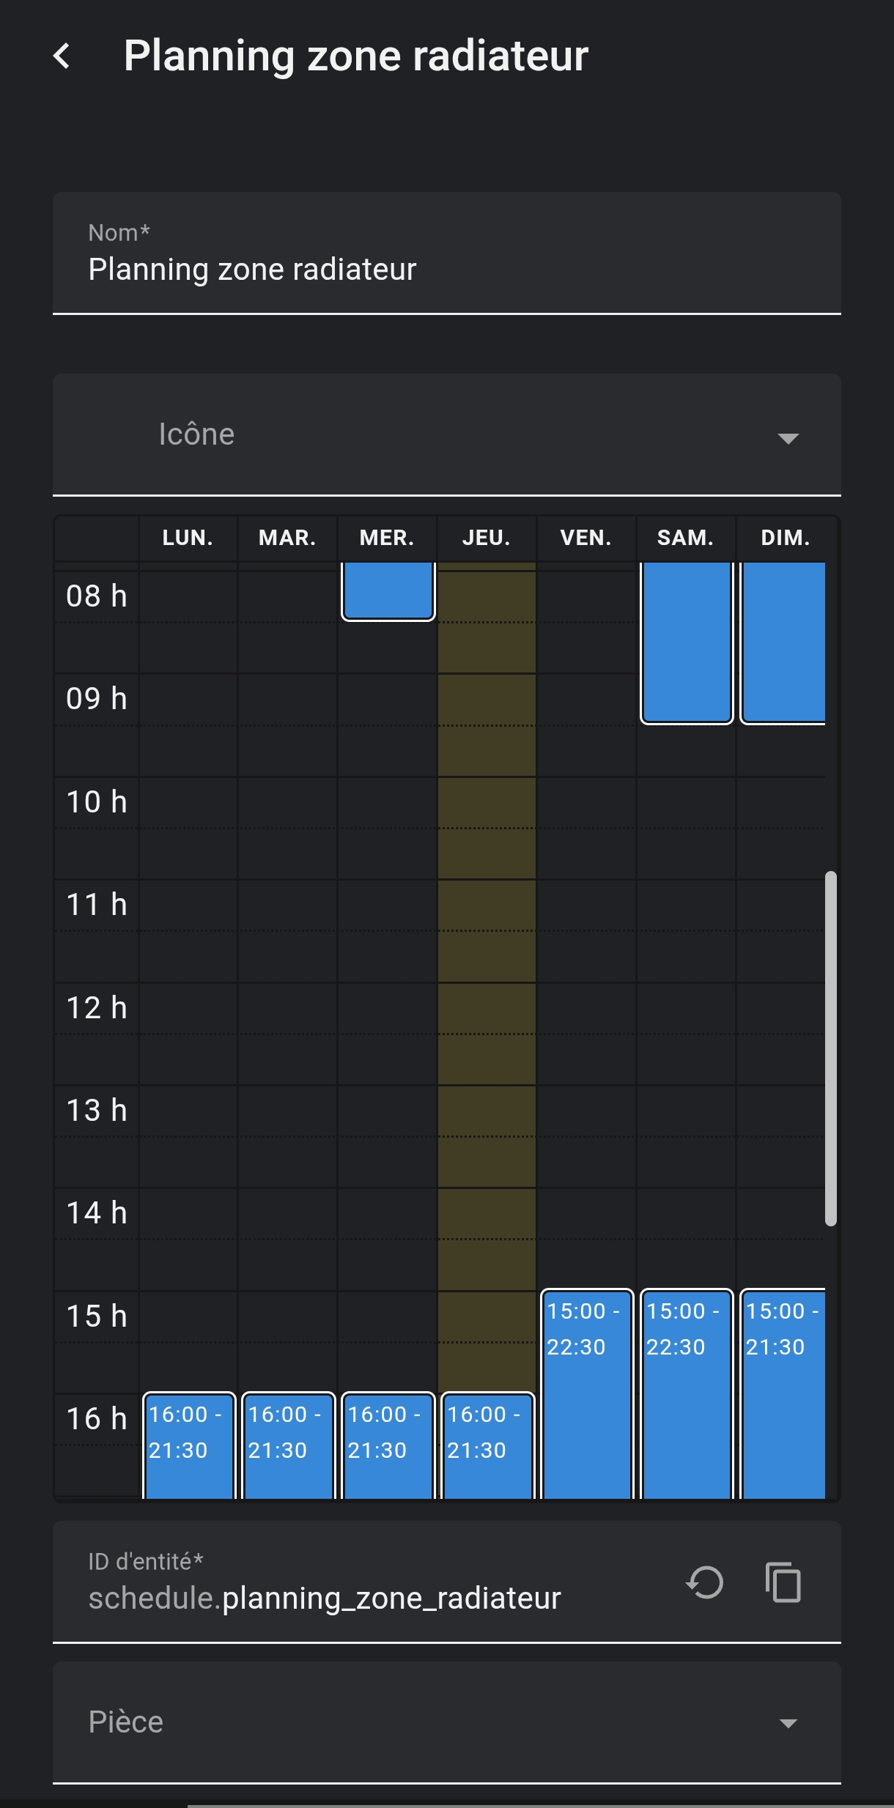Viewport: 894px width, 1808px height.
Task: Reset the entity ID with the restore icon
Action: click(705, 1582)
